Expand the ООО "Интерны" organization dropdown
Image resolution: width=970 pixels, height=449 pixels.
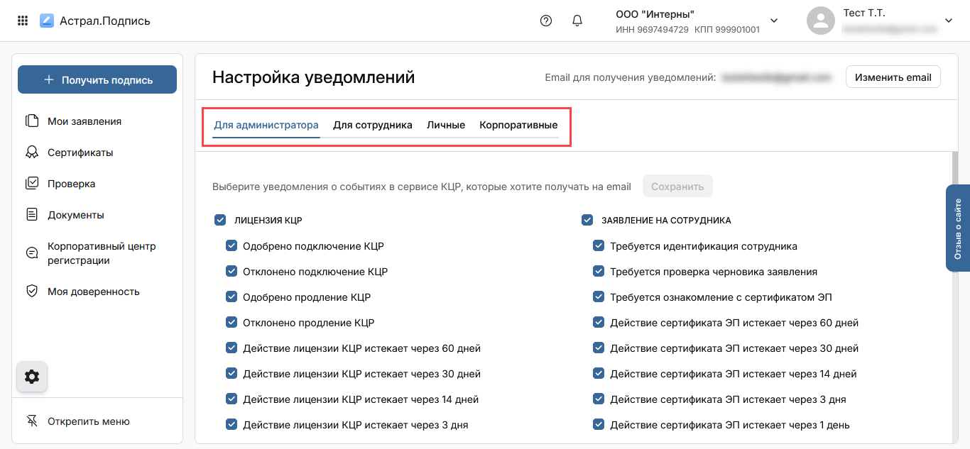pos(774,21)
